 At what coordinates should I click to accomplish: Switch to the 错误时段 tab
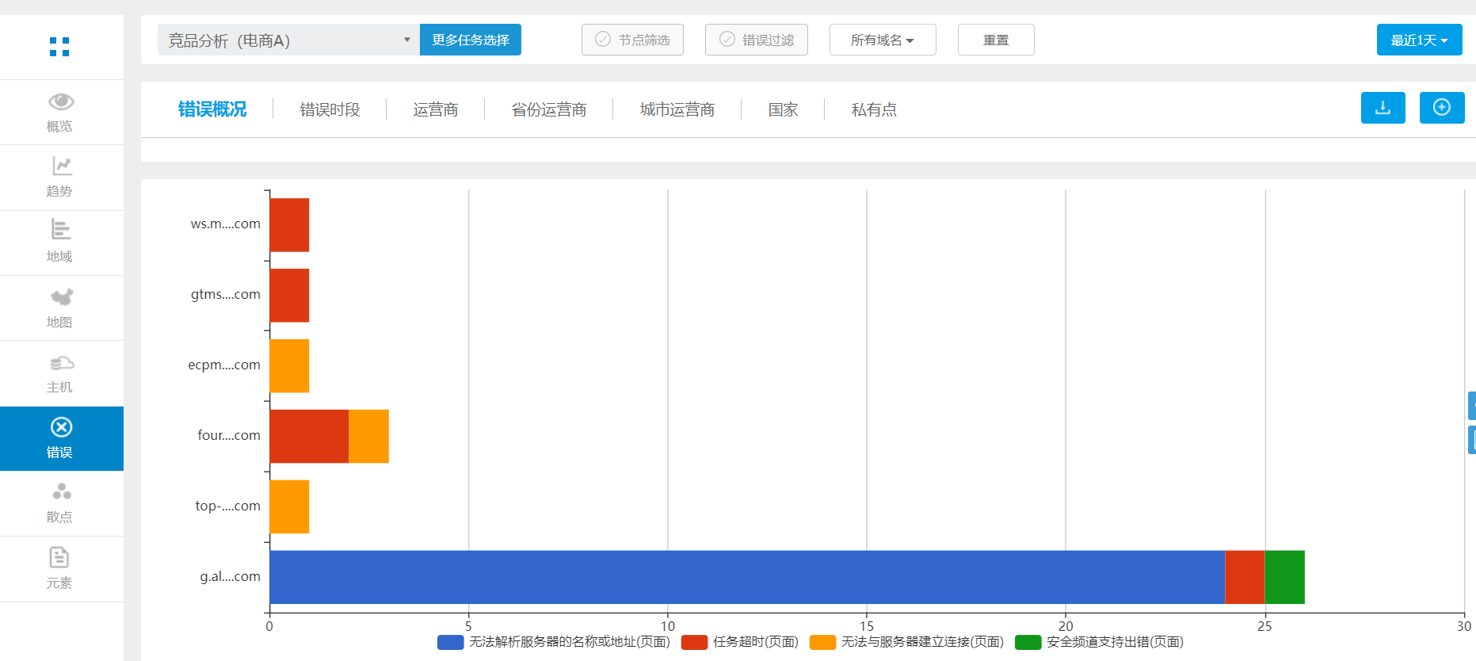[330, 109]
